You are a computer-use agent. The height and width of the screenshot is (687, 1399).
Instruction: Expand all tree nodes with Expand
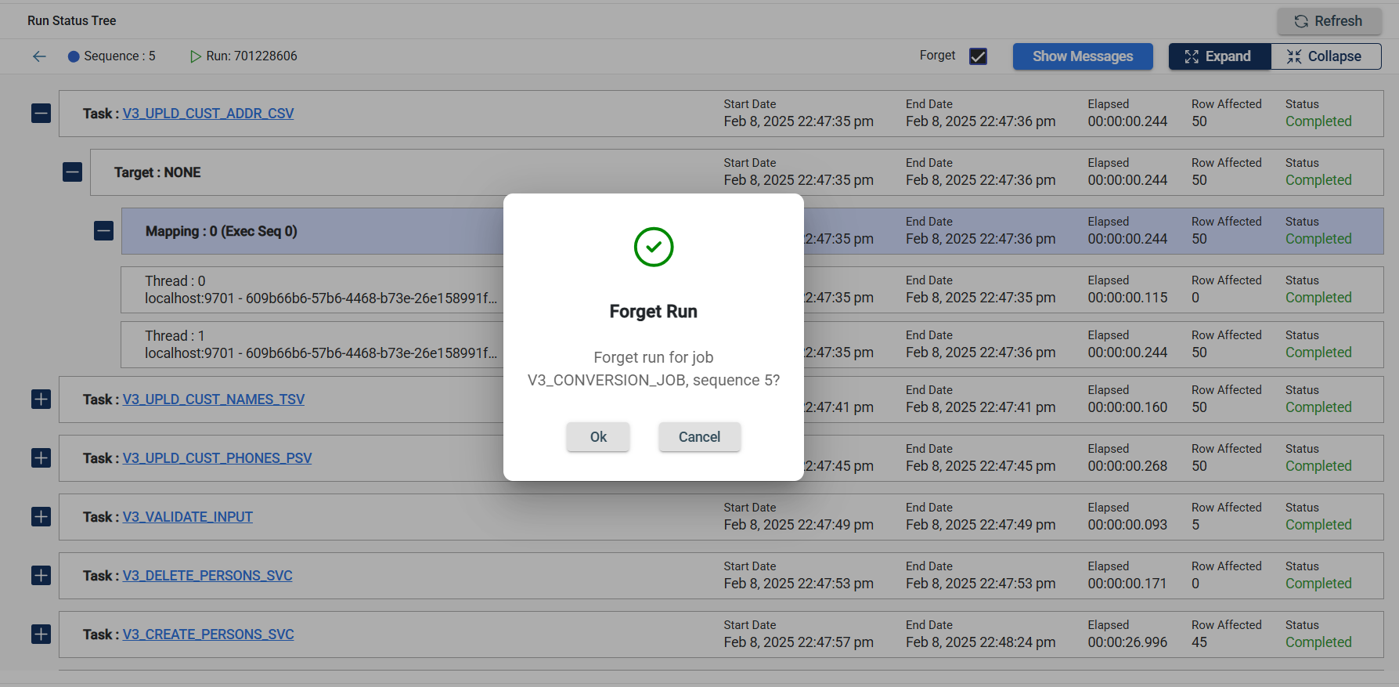[1219, 56]
